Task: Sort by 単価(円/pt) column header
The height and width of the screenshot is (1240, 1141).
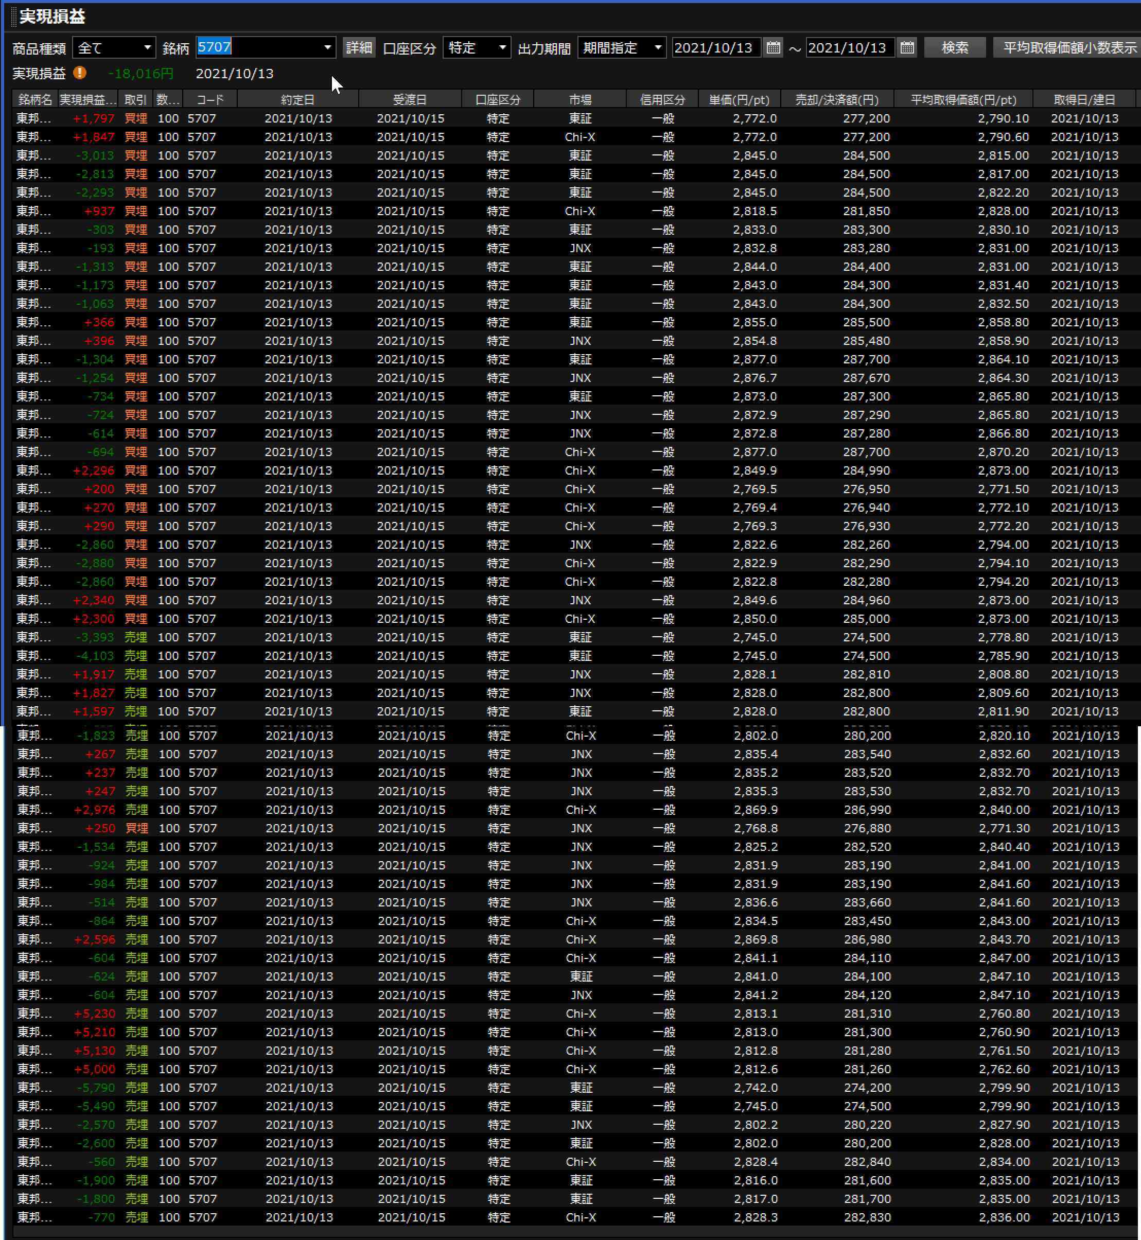Action: (x=739, y=99)
